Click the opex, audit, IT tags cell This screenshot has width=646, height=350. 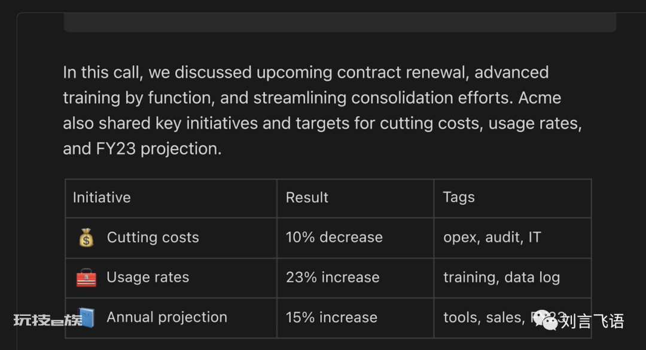513,238
